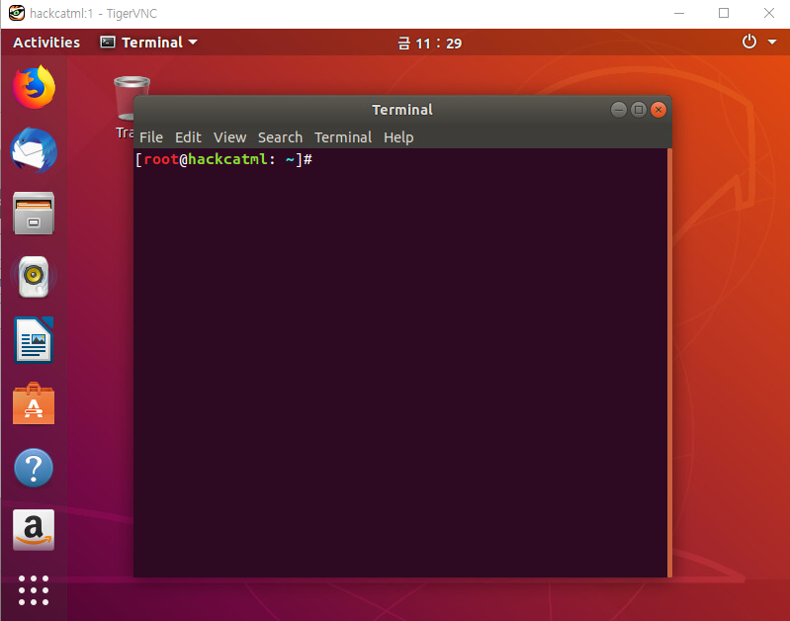Open the Terminal app menu dropdown
Screen dimensions: 790x621
[x=148, y=43]
